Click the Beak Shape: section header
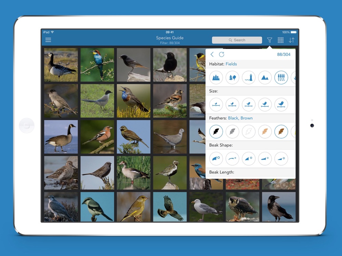 [x=250, y=145]
